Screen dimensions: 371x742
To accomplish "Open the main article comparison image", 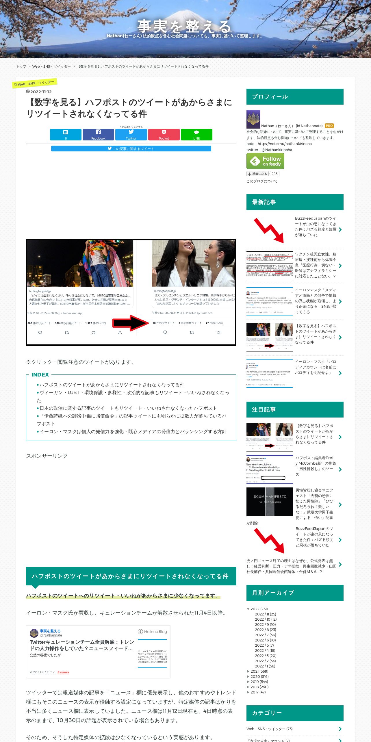I will [x=131, y=292].
